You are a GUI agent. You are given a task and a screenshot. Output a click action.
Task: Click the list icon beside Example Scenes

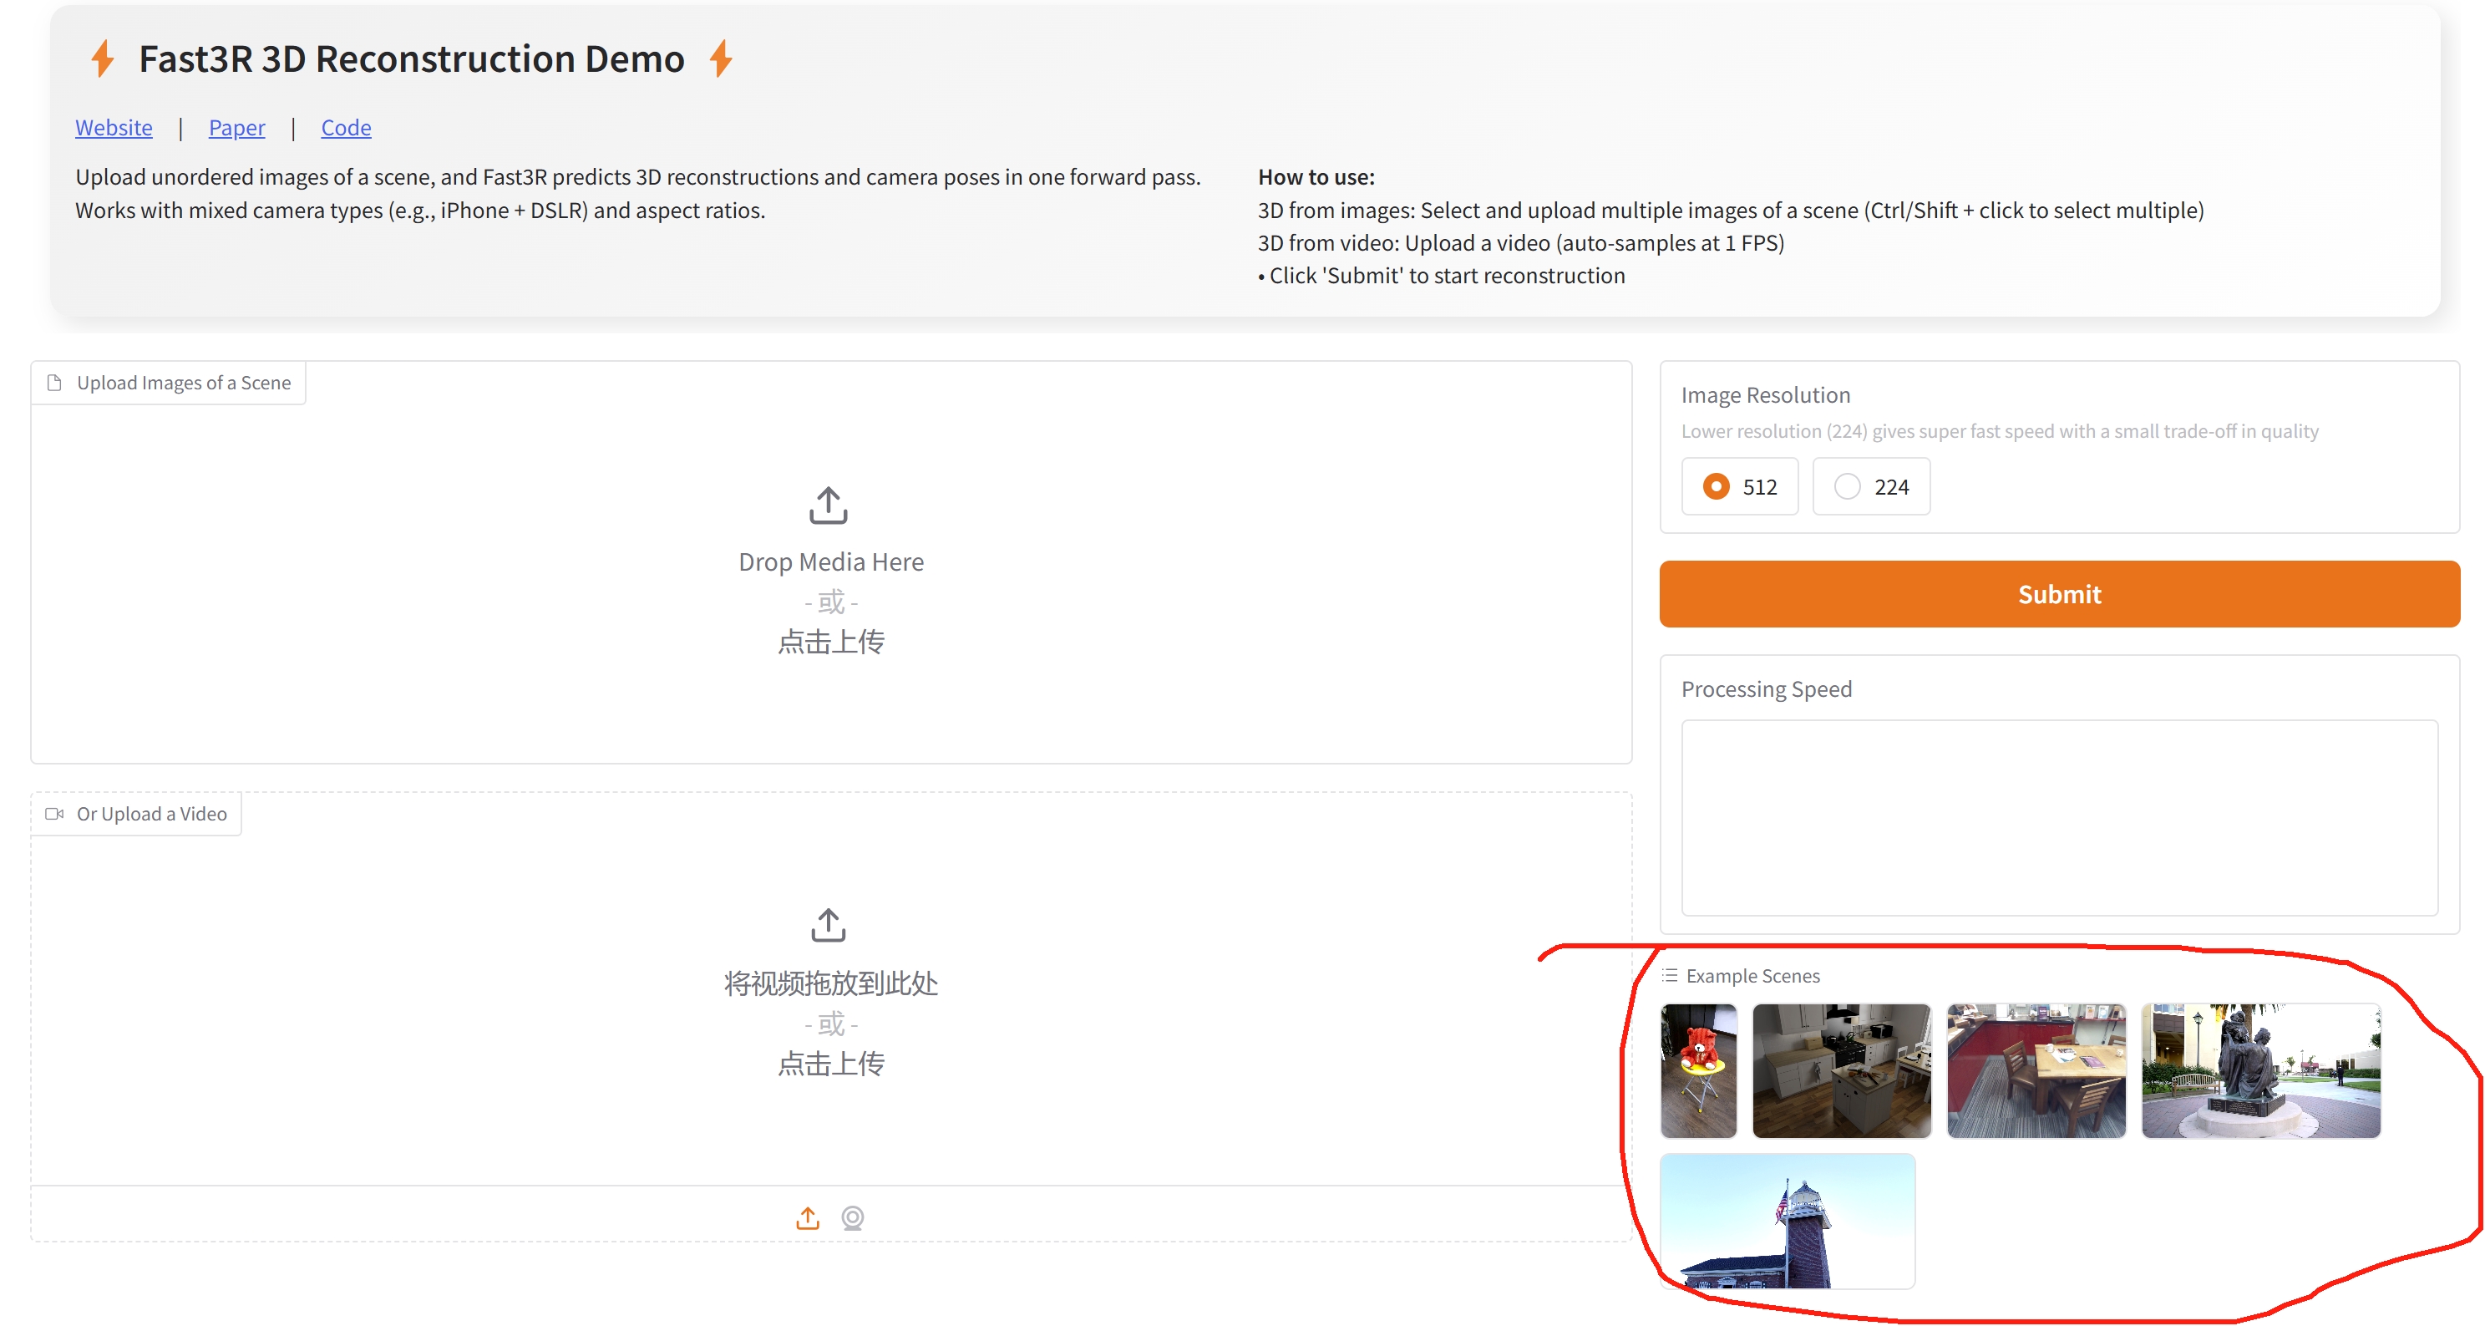[1670, 976]
